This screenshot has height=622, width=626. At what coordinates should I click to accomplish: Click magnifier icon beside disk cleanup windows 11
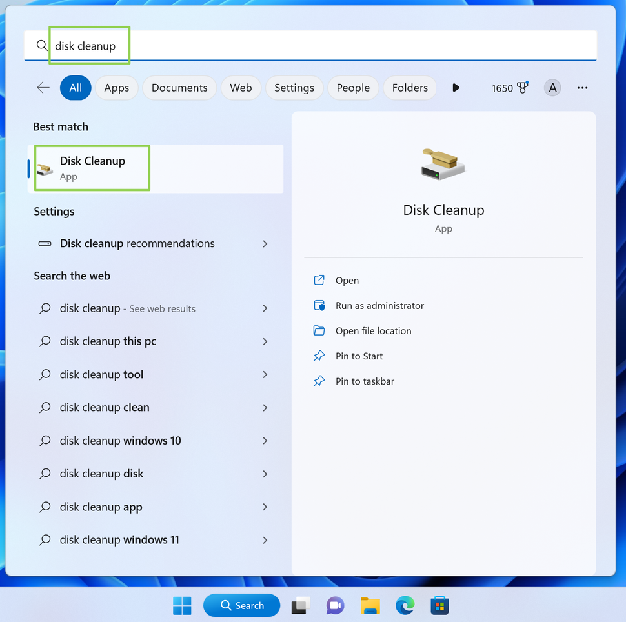coord(45,540)
